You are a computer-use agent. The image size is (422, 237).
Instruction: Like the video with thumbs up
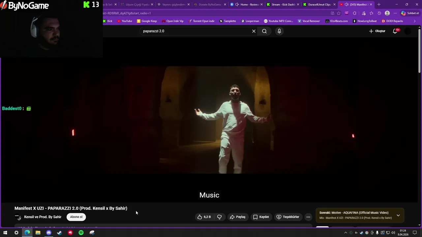click(204, 217)
